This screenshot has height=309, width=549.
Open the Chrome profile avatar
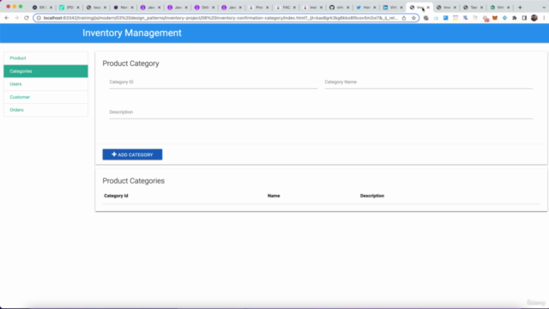click(x=534, y=18)
